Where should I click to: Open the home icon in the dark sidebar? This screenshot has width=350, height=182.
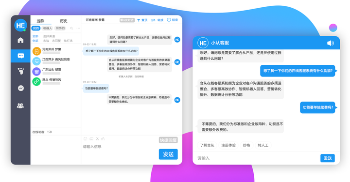click(20, 40)
